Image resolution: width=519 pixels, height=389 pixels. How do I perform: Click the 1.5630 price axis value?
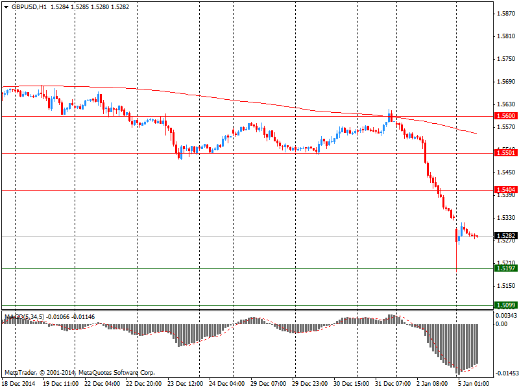[x=506, y=104]
